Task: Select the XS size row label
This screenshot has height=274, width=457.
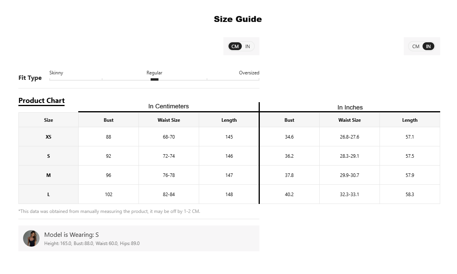Action: [49, 137]
